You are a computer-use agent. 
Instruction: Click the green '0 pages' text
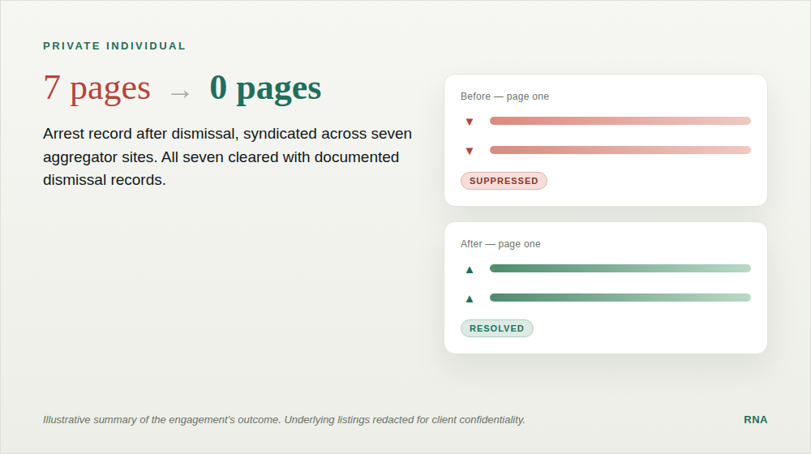click(x=265, y=88)
